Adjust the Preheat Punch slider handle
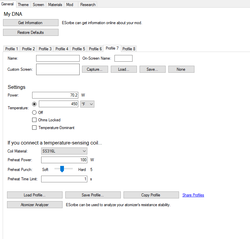The image size is (250, 239). tap(62, 169)
